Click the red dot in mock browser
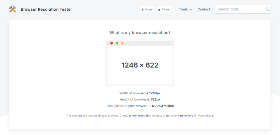The height and width of the screenshot is (140, 280). [x=112, y=43]
